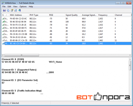Click hex bytes '82 84 8B 96 24 30 48 6C'

(x=15, y=72)
